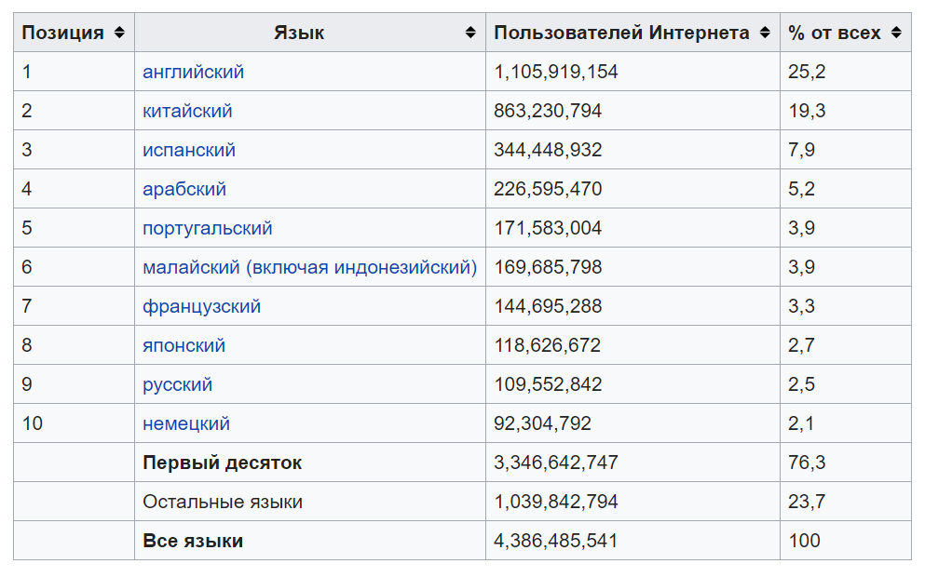Click the Первый десяток row label
The image size is (925, 577).
(222, 463)
